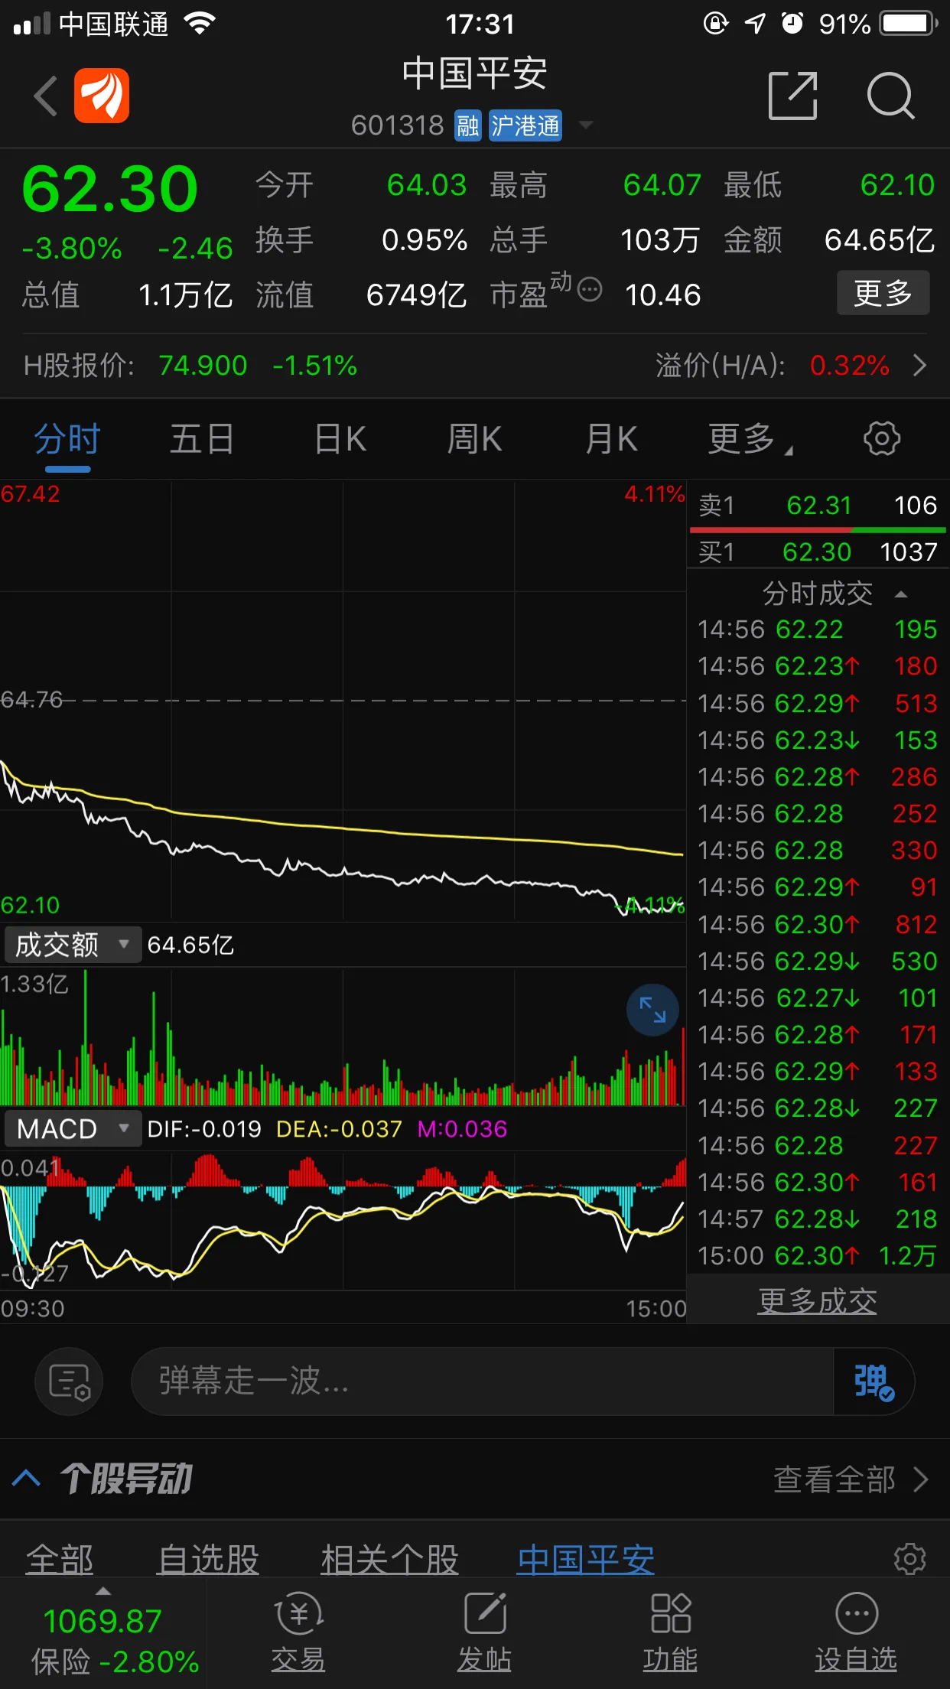Tap the big 62.30 current price
The image size is (950, 1689).
point(110,189)
